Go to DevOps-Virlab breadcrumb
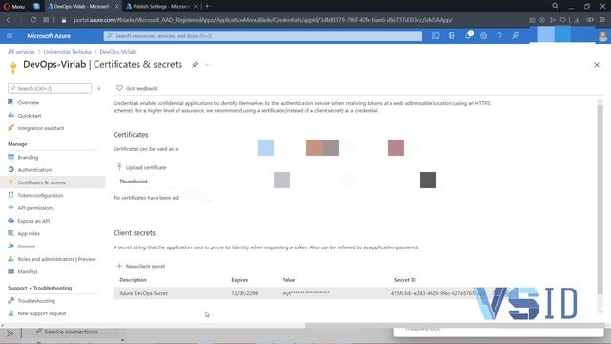The height and width of the screenshot is (344, 611). pos(117,52)
